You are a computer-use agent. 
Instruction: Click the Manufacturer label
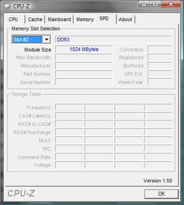pyautogui.click(x=36, y=66)
